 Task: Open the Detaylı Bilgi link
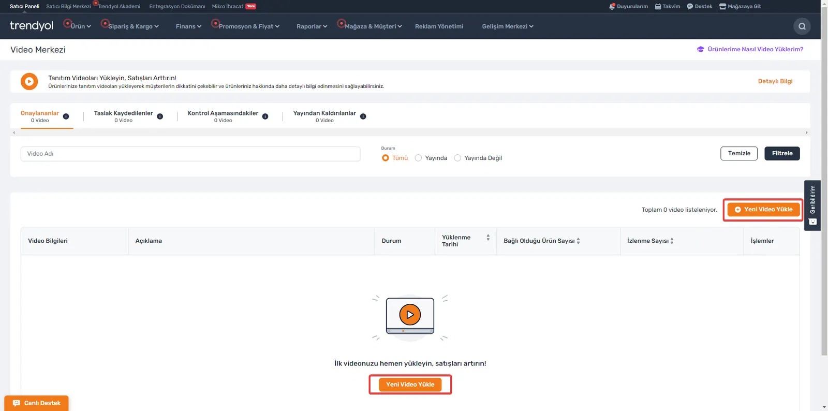[775, 81]
